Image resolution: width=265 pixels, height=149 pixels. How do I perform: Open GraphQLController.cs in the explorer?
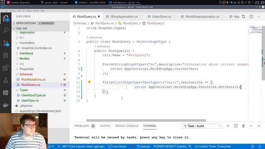tap(41, 48)
